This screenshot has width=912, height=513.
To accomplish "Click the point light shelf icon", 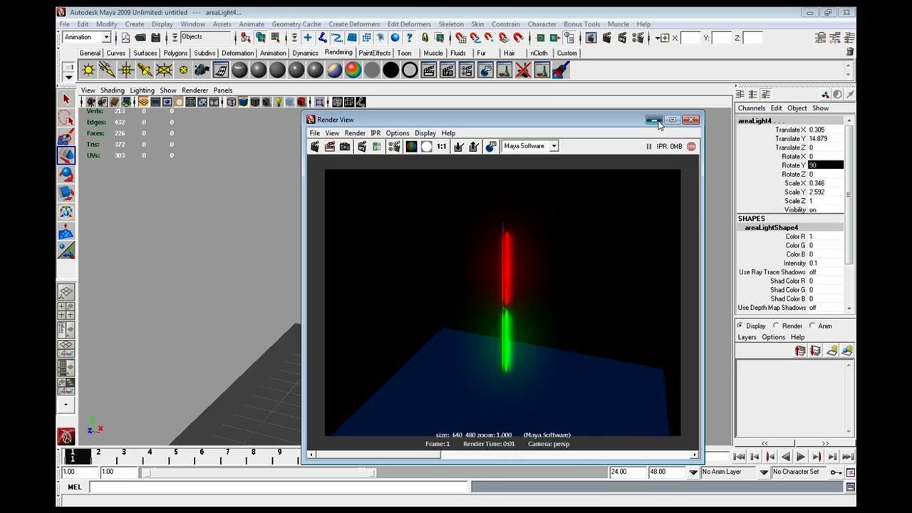I will (126, 70).
